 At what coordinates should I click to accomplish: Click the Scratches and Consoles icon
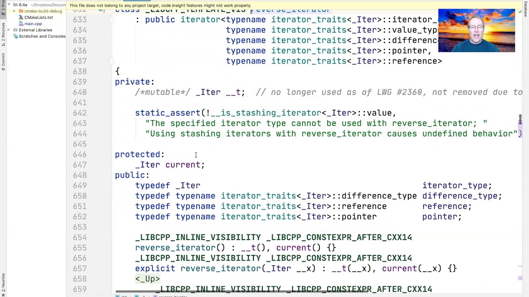pyautogui.click(x=15, y=36)
